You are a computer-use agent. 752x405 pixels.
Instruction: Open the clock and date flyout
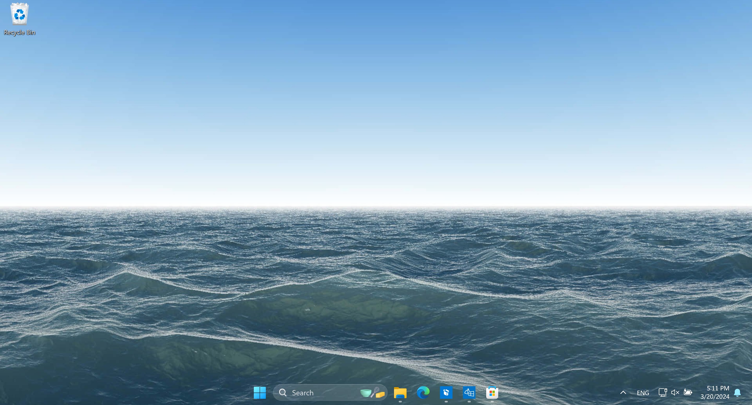tap(715, 392)
